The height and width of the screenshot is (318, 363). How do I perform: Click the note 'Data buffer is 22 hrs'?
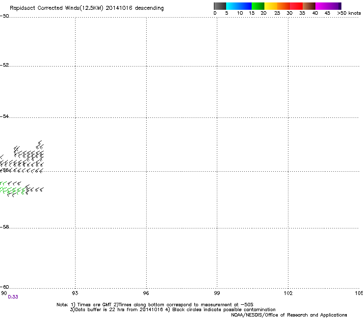[97, 310]
